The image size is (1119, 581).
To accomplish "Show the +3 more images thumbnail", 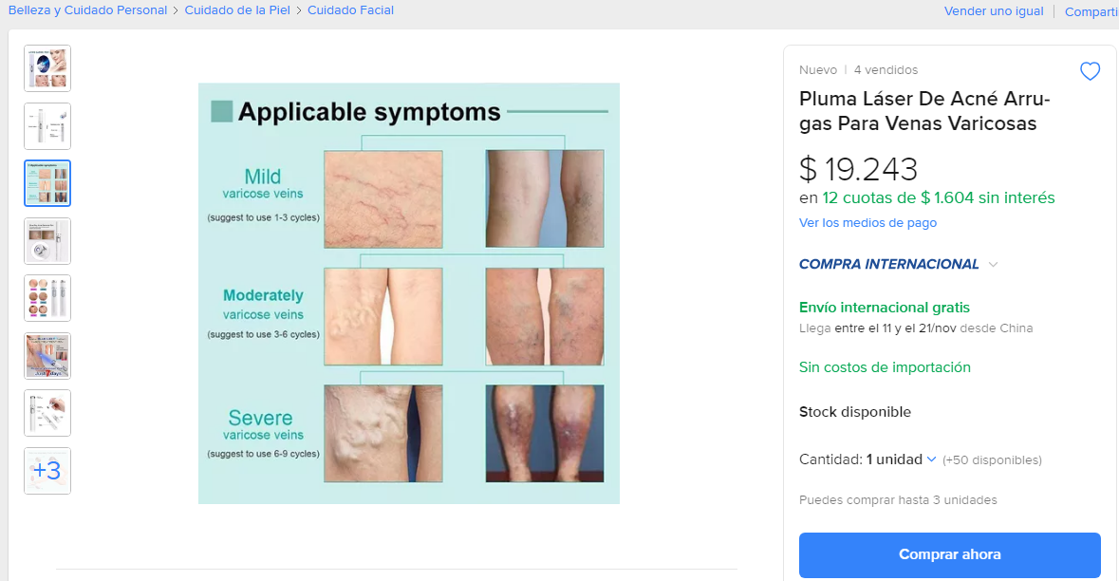I will [47, 471].
